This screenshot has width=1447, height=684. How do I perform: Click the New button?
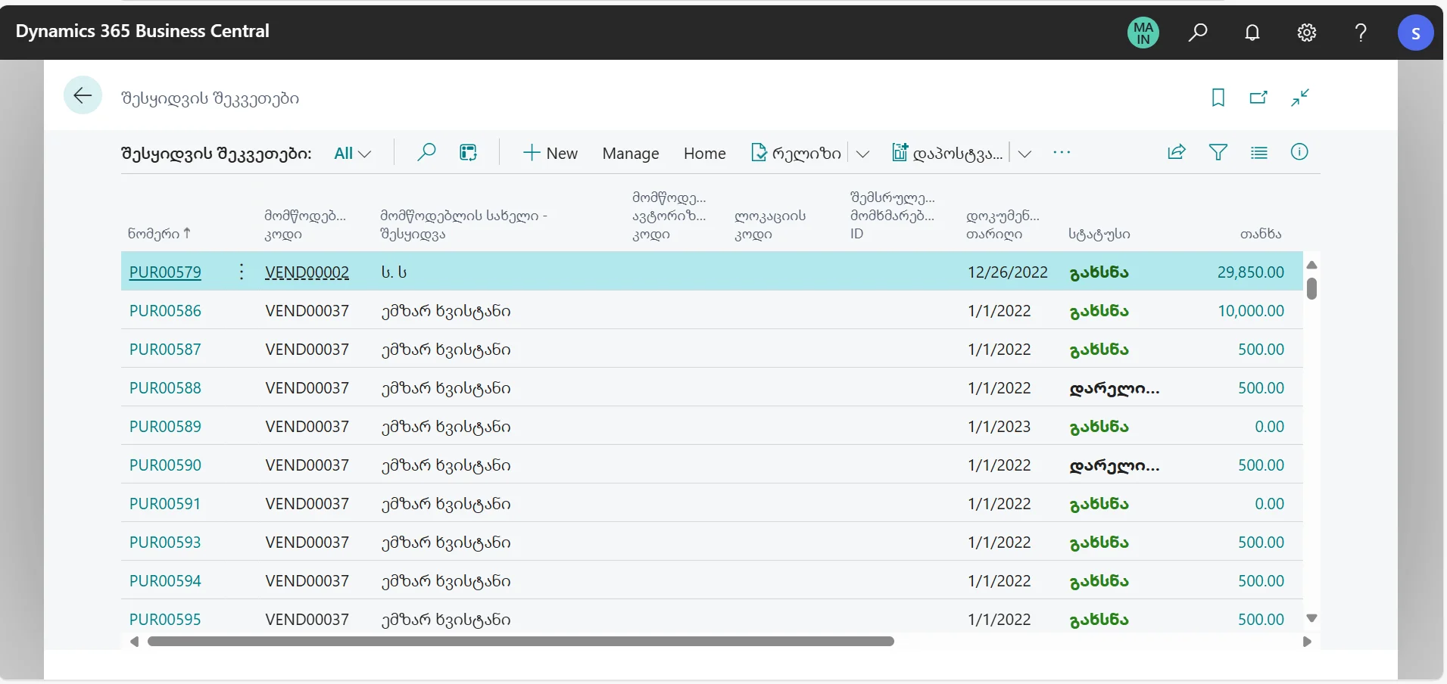pyautogui.click(x=550, y=154)
